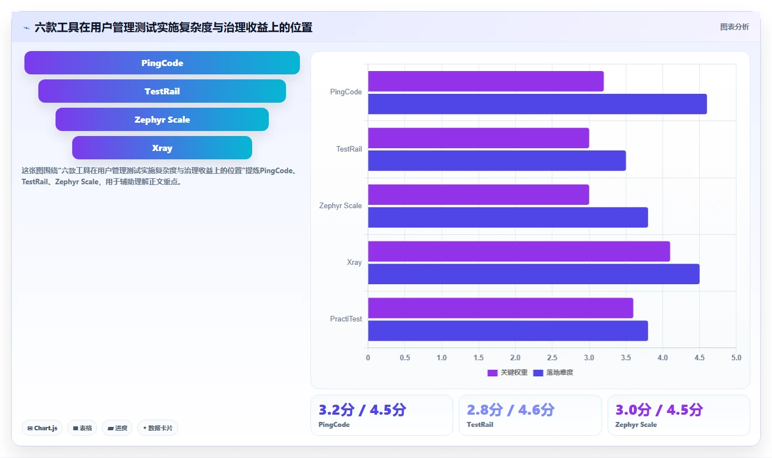Click the TestRail y-axis label
772x458 pixels.
point(349,149)
